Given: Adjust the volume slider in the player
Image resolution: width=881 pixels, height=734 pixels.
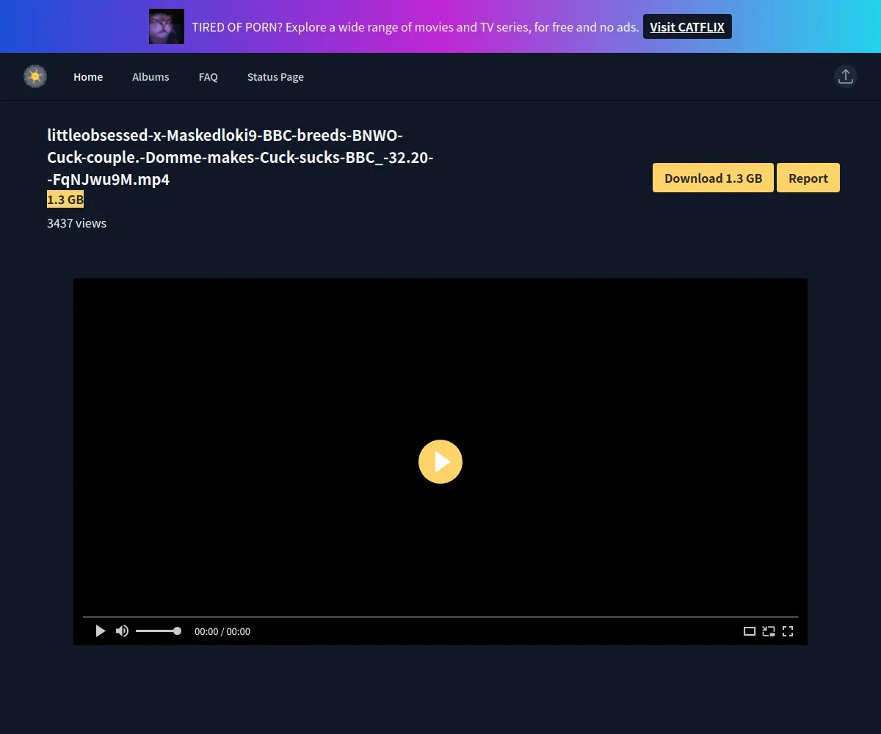Looking at the screenshot, I should coord(158,631).
